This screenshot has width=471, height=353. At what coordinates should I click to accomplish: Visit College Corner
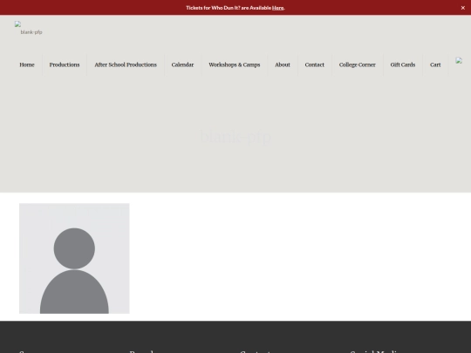(x=357, y=64)
